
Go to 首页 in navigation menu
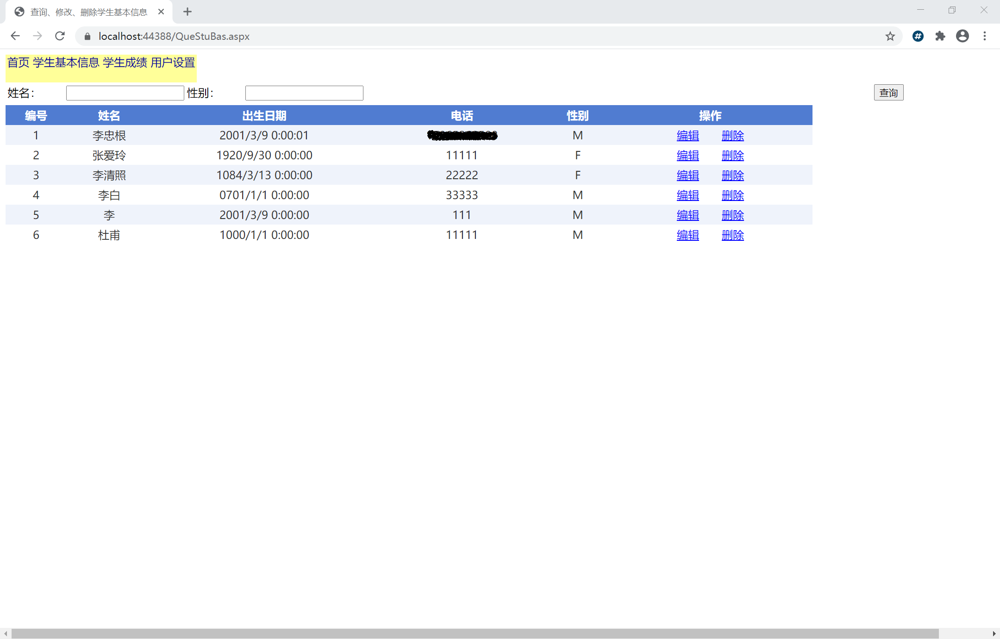19,63
